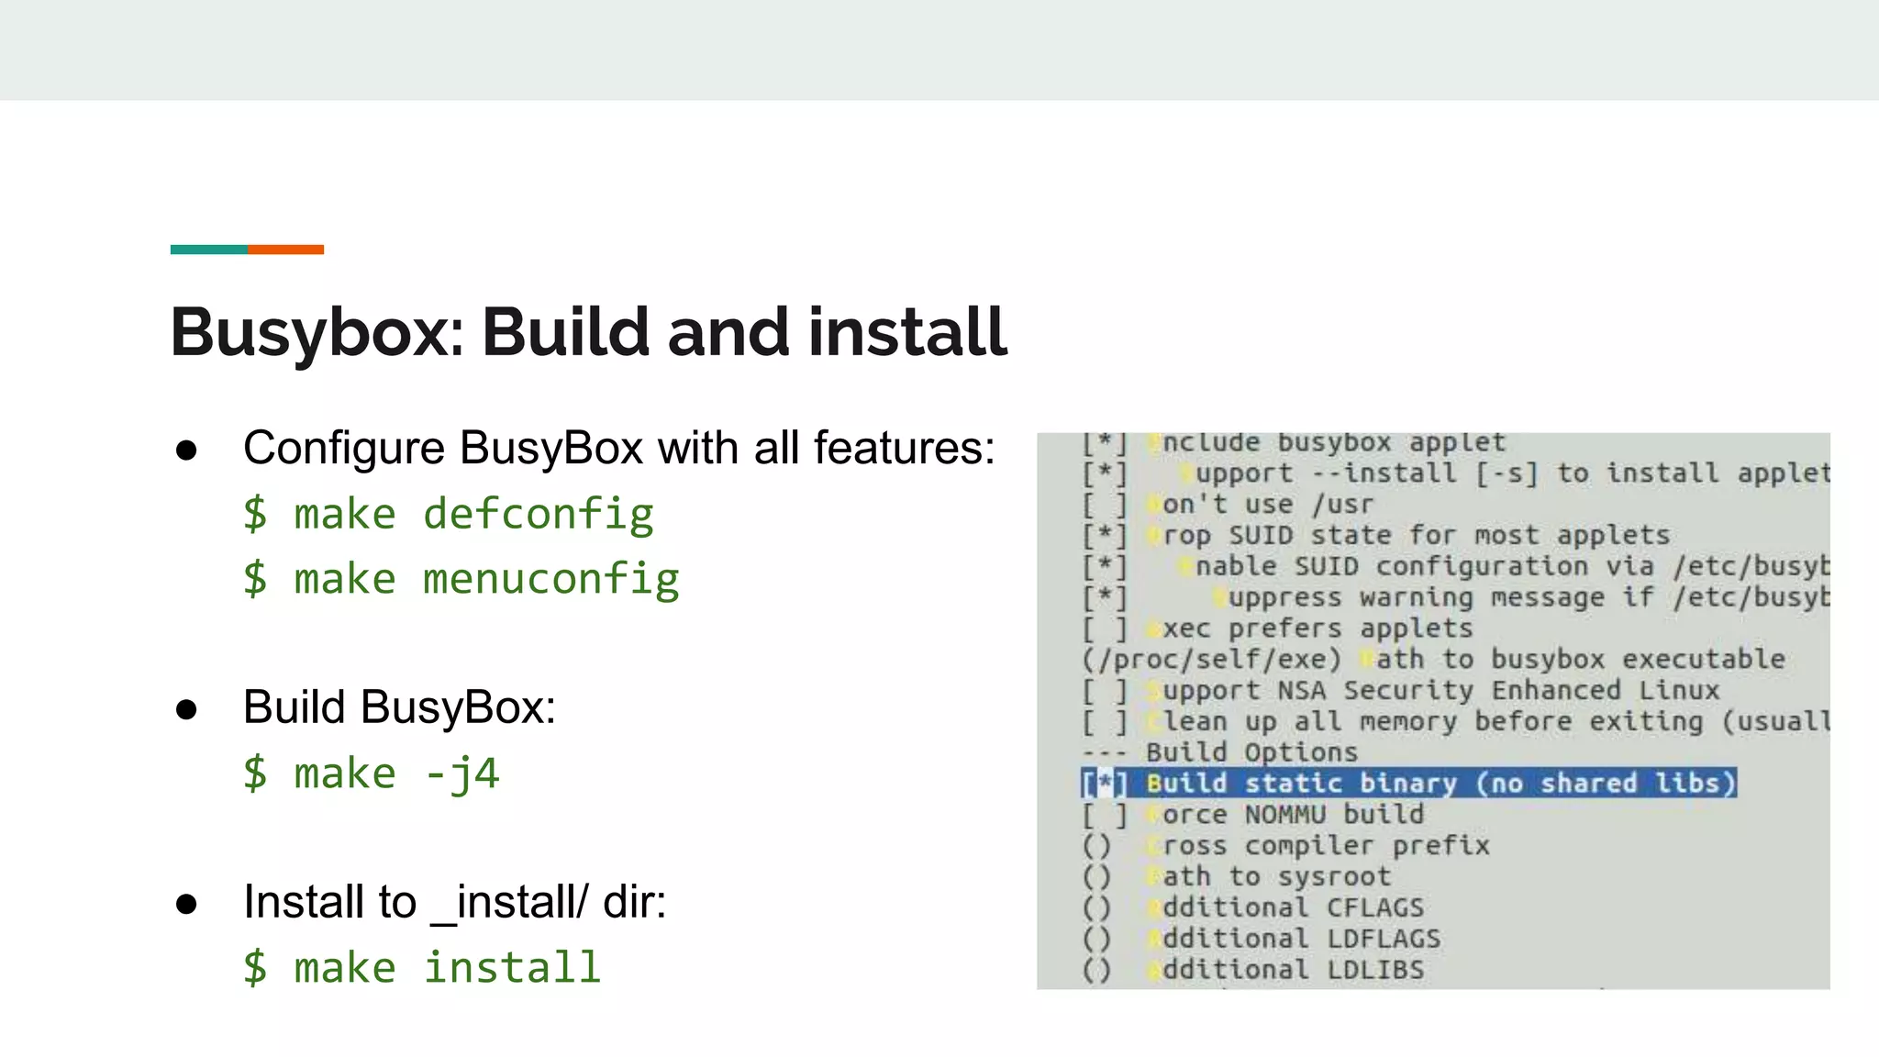Click the teal-orange accent bar
The width and height of the screenshot is (1879, 1057).
[x=247, y=250]
